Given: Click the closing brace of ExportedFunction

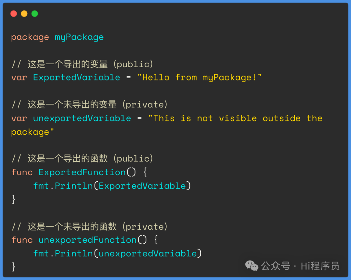Looking at the screenshot, I should [14, 199].
